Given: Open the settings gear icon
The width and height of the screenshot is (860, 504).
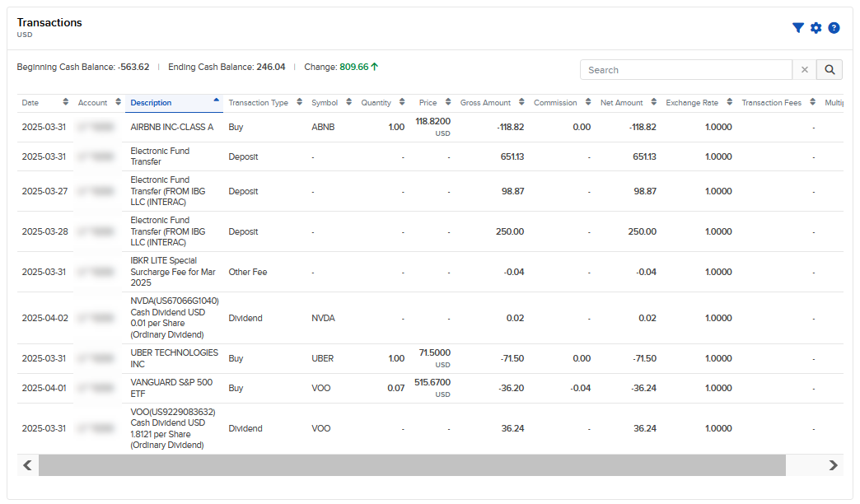Looking at the screenshot, I should click(x=816, y=27).
